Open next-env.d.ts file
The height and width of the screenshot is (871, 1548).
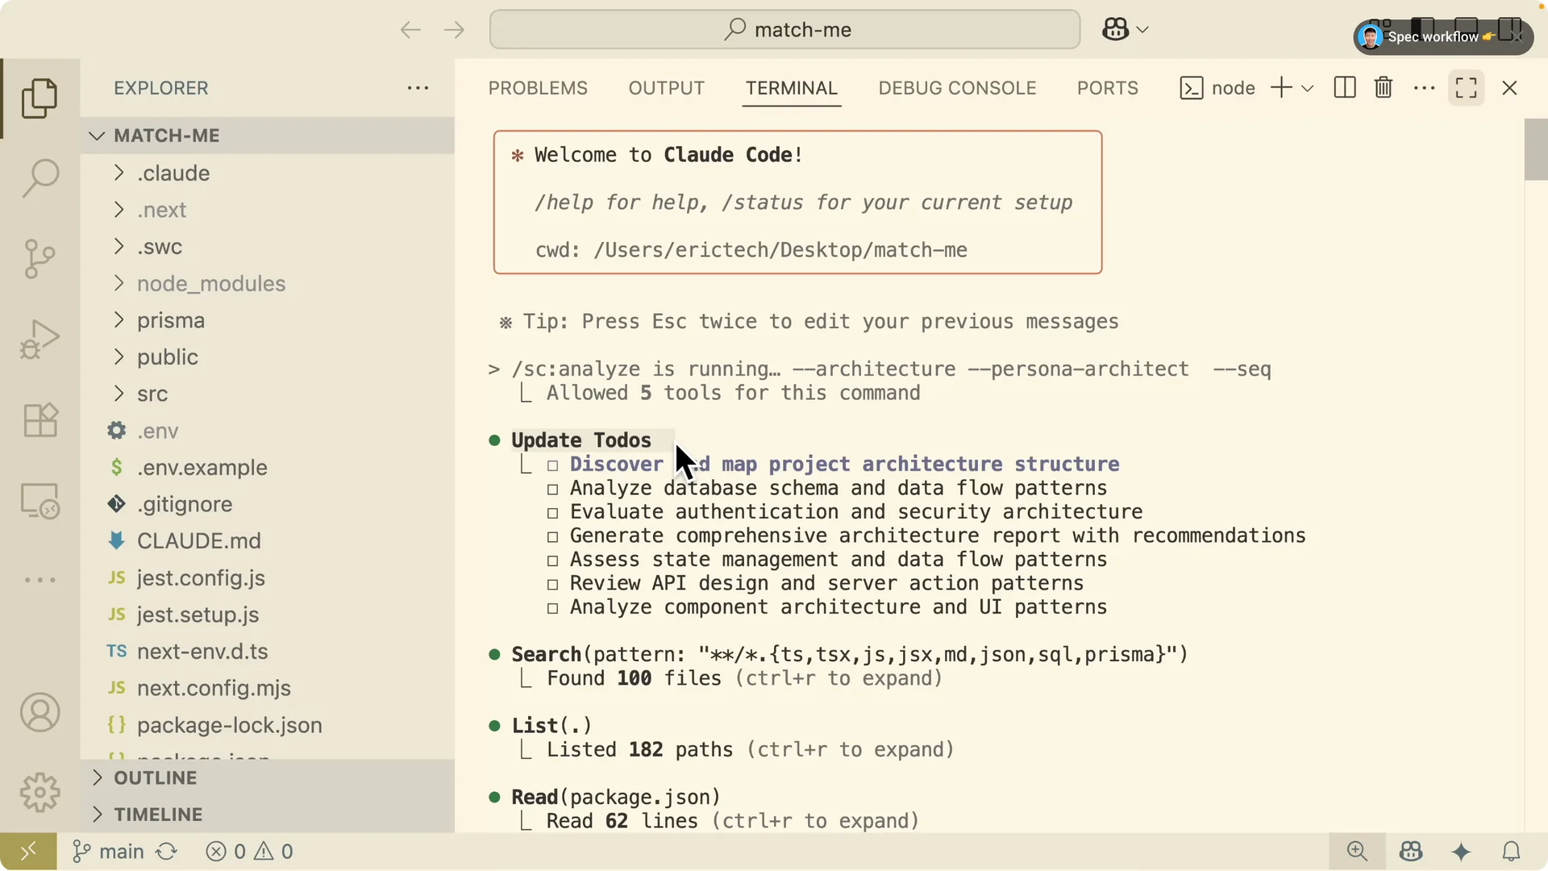click(268, 652)
